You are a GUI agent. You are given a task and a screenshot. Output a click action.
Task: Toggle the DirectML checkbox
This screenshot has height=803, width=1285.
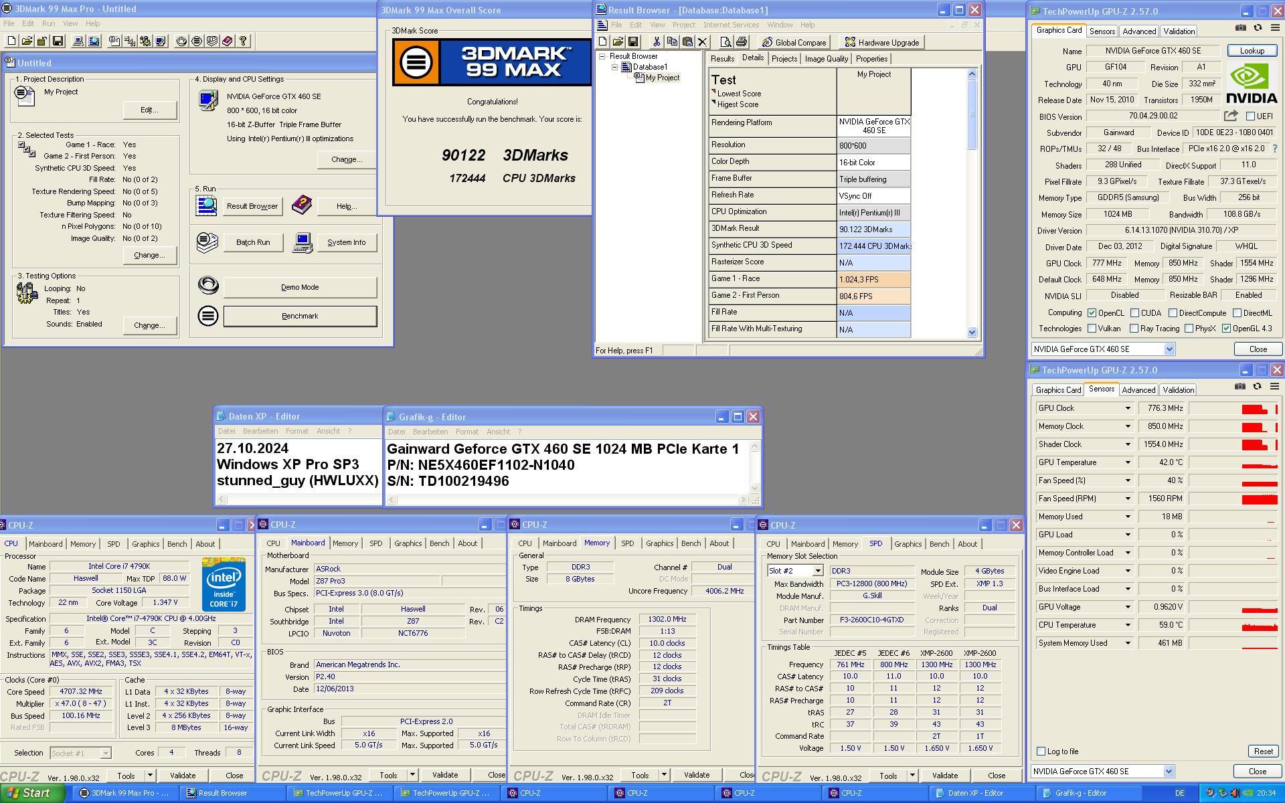tap(1237, 313)
